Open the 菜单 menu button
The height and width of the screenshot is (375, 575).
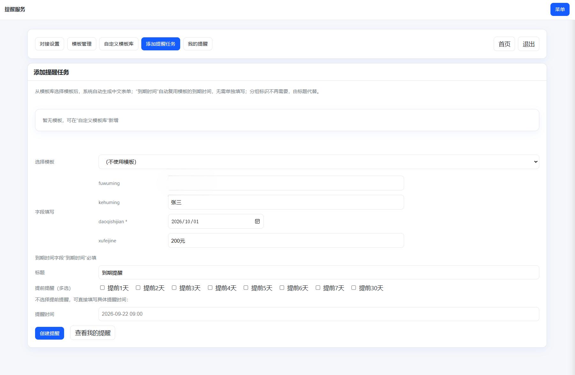click(x=560, y=9)
